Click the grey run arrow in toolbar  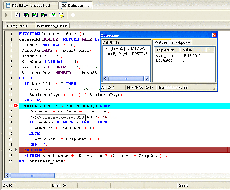6,15
